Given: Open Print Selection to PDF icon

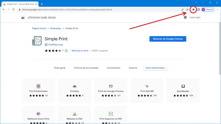Looking at the screenshot, I should [x=111, y=113].
